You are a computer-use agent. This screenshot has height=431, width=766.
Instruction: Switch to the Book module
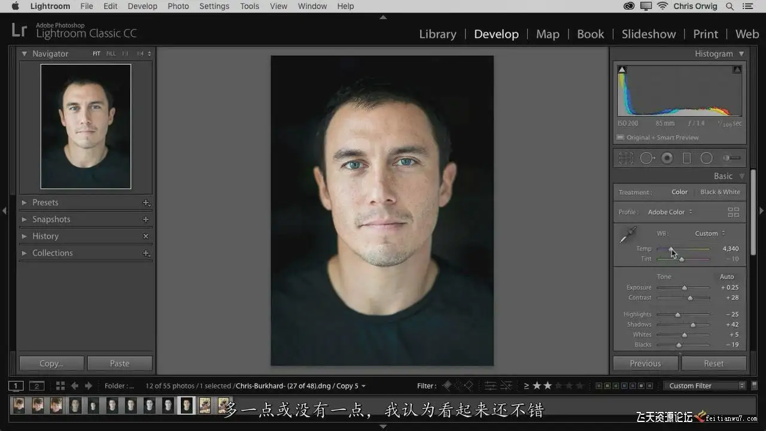(591, 34)
